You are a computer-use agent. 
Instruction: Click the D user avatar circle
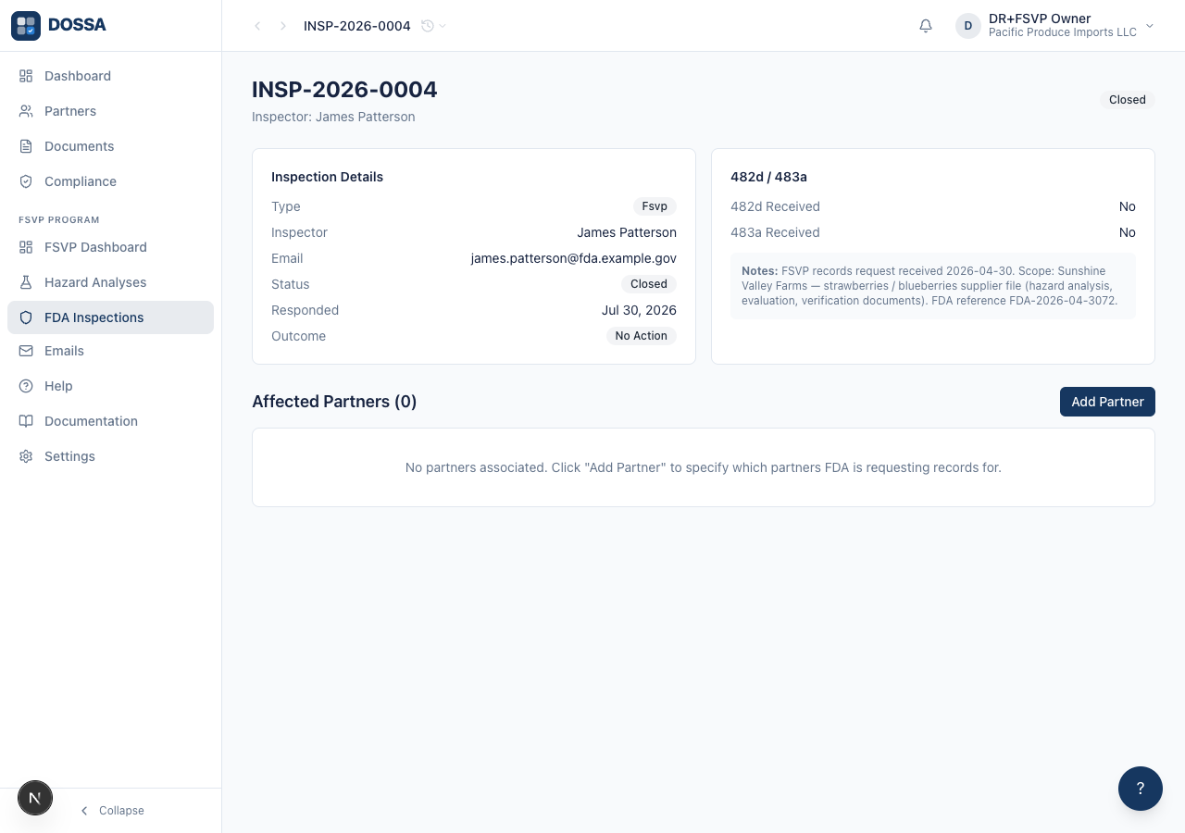[x=968, y=26]
